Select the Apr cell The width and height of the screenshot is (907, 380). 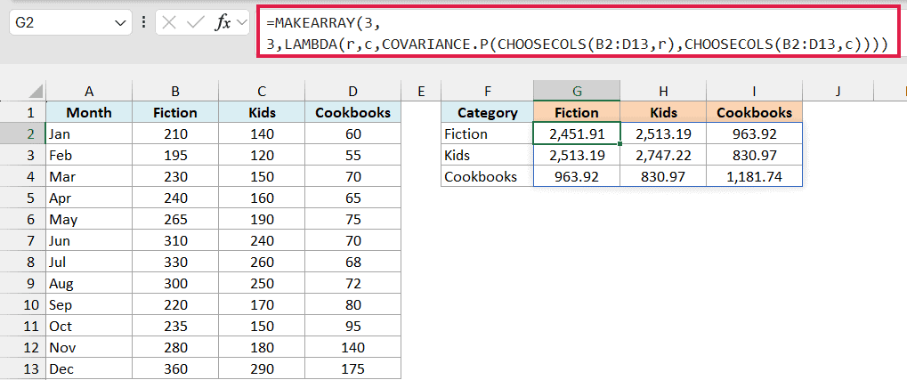89,198
